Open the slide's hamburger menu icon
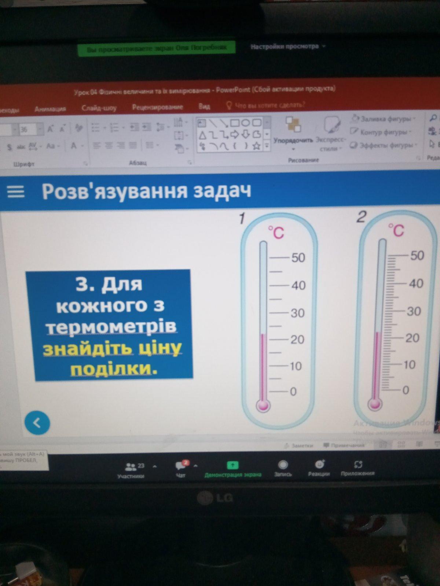The width and height of the screenshot is (440, 586). pos(15,191)
